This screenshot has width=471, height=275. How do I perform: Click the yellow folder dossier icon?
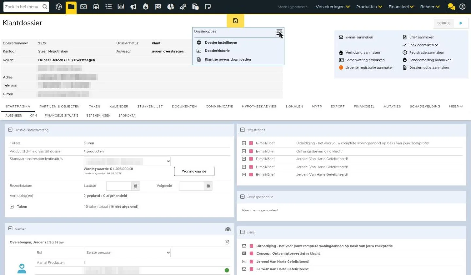coord(71,7)
